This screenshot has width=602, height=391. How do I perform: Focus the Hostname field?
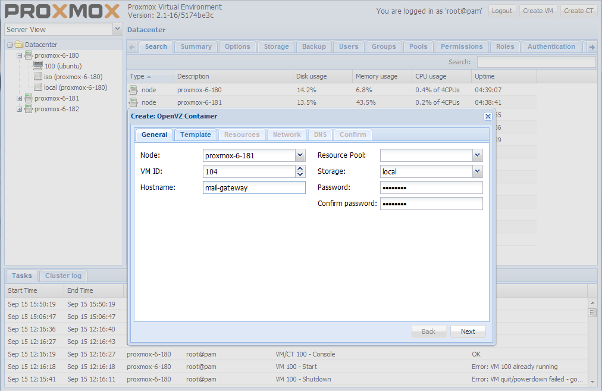tap(254, 187)
